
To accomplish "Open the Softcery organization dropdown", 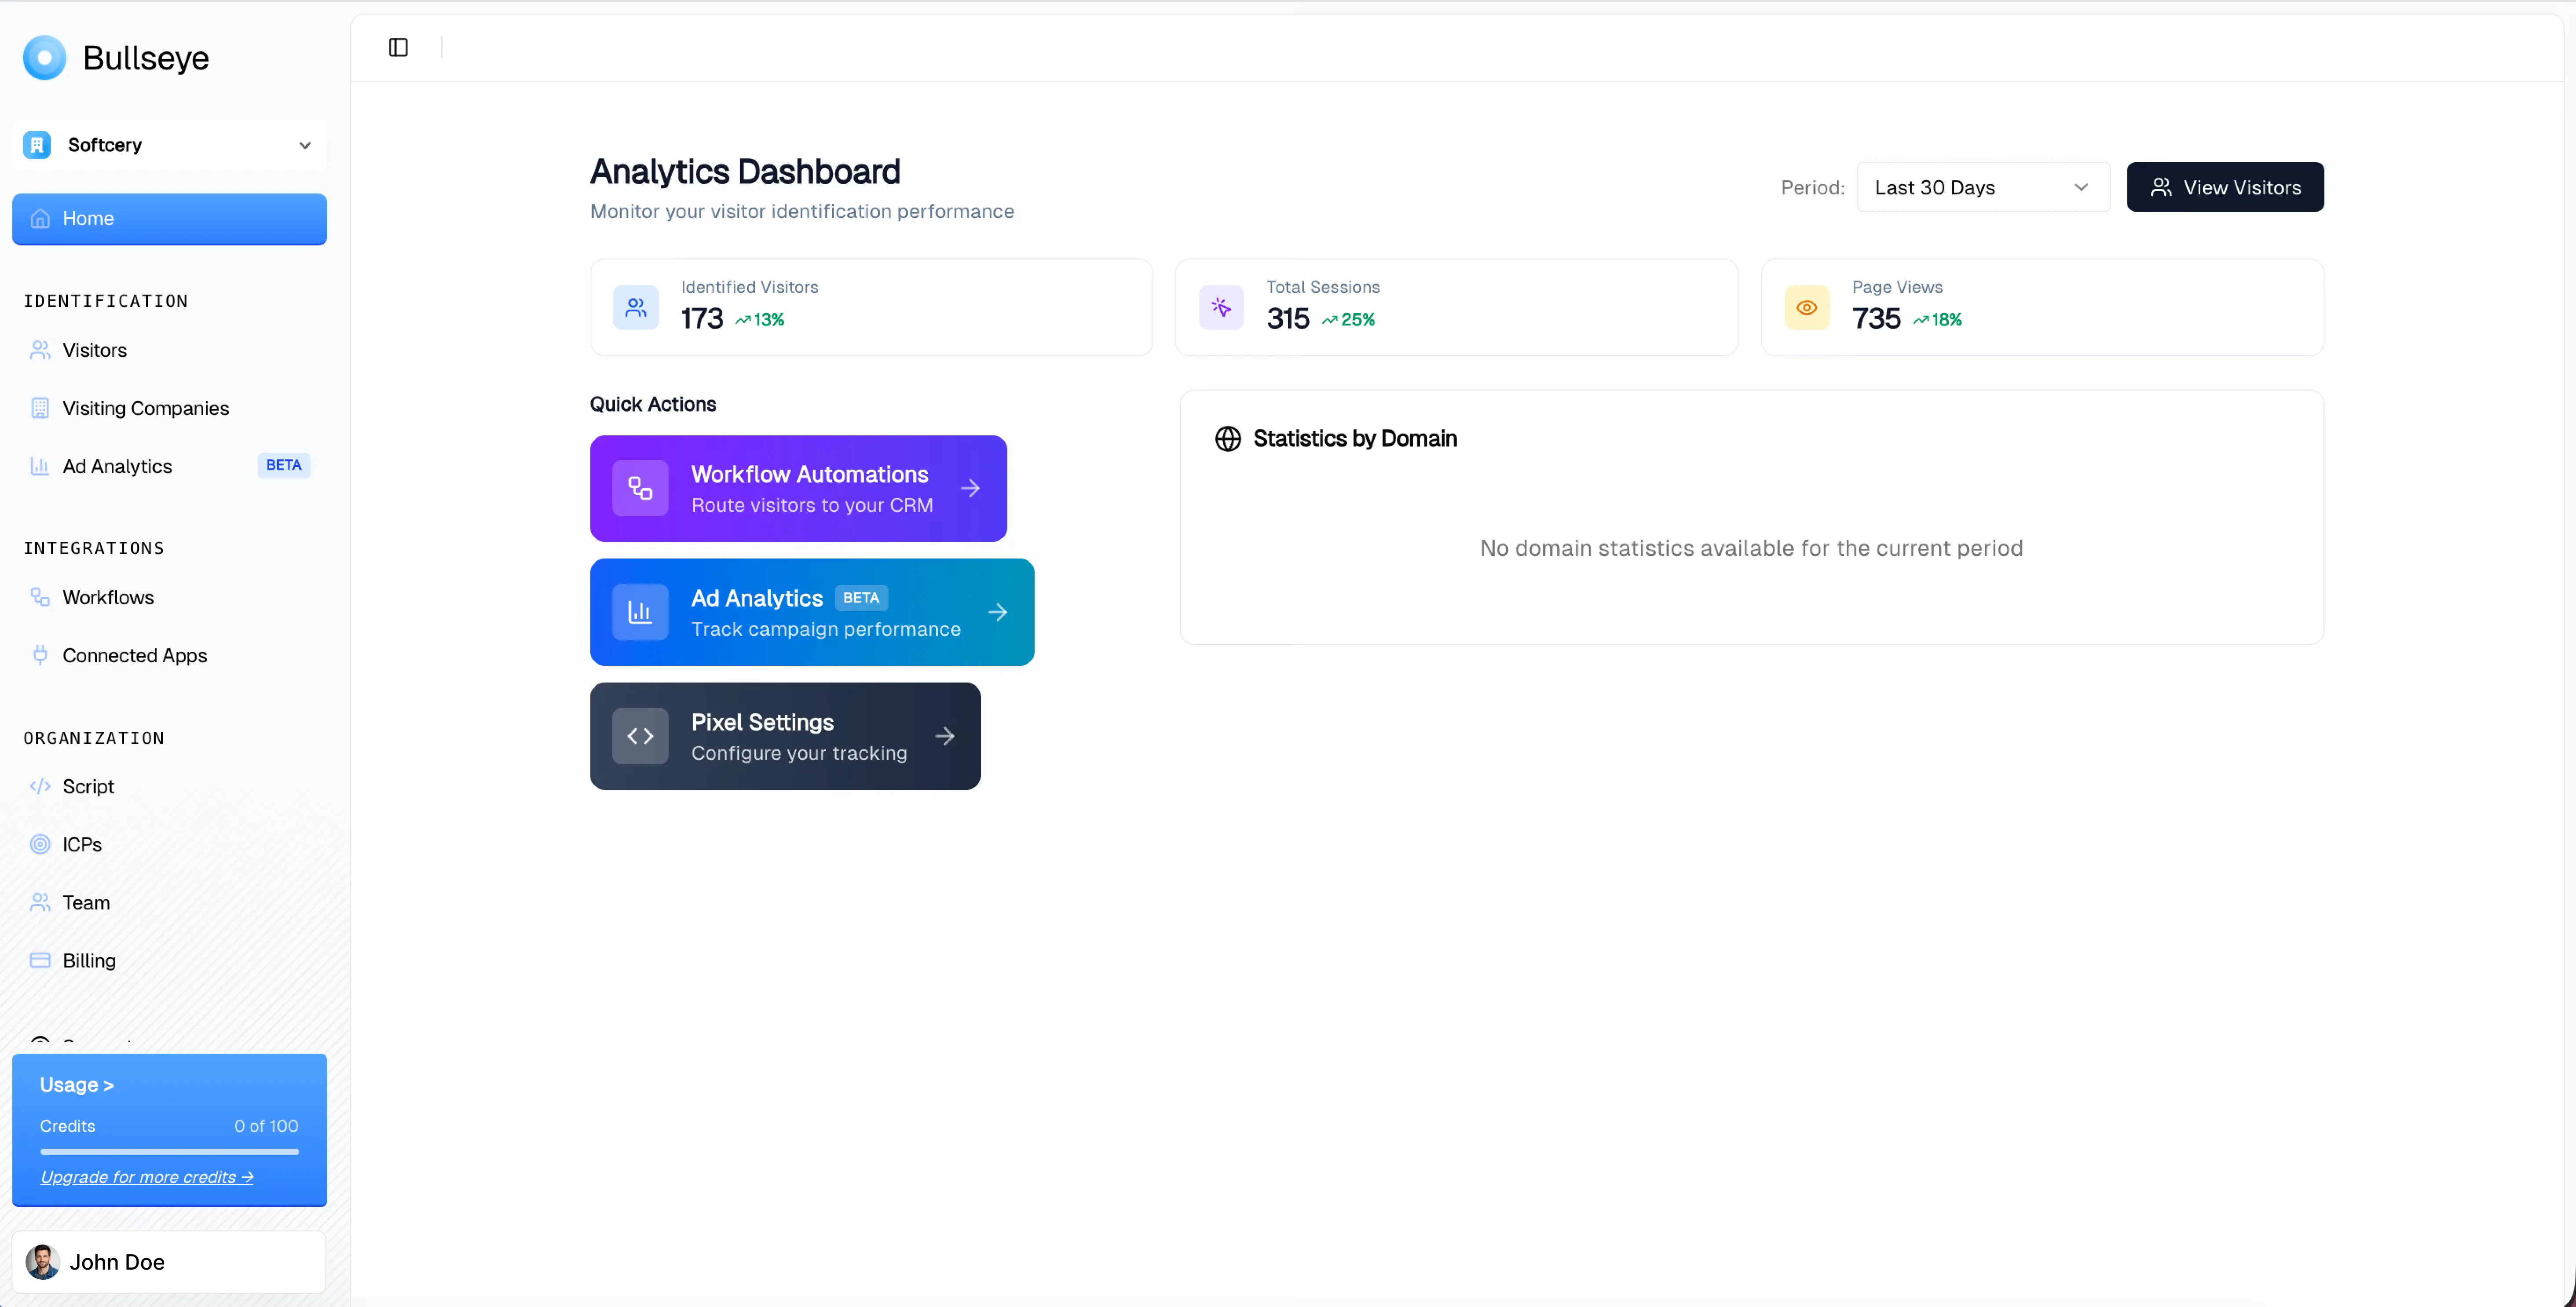I will pyautogui.click(x=169, y=145).
